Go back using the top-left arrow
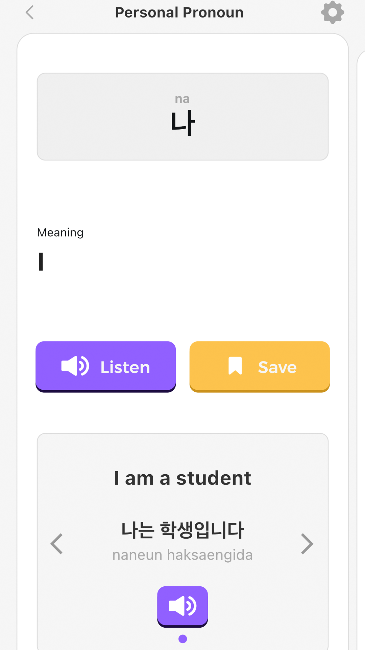 (30, 13)
